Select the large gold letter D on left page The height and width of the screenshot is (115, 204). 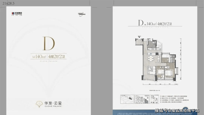point(49,44)
